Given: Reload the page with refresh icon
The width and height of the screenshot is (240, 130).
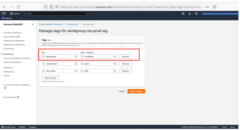Looking at the screenshot, I should [18, 7].
